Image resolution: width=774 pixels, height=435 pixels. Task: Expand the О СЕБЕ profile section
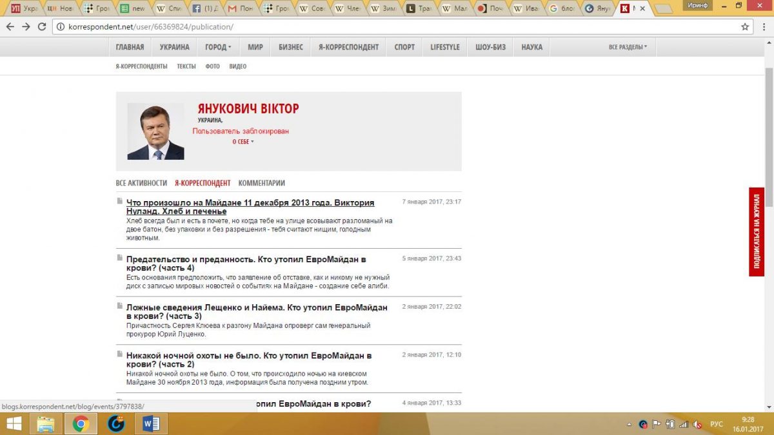243,142
